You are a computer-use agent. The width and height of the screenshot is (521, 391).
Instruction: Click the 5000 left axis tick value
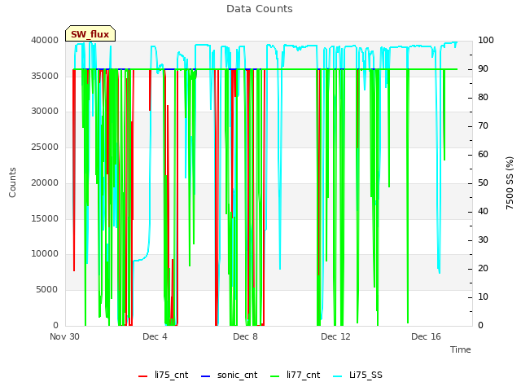tap(47, 290)
